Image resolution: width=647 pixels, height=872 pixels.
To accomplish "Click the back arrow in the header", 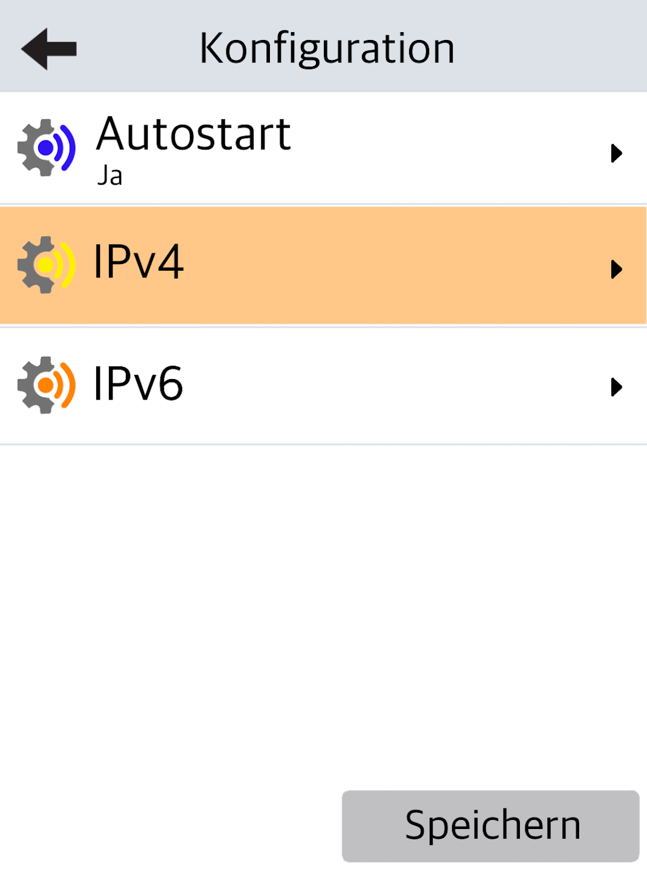I will tap(49, 48).
